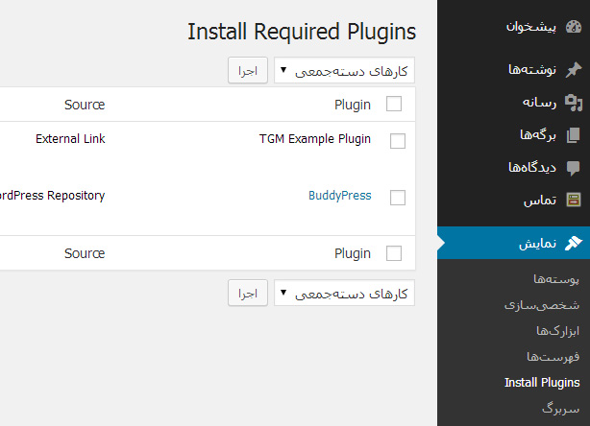Open top bulk actions dropdown
Screen dimensions: 590x426
click(344, 70)
